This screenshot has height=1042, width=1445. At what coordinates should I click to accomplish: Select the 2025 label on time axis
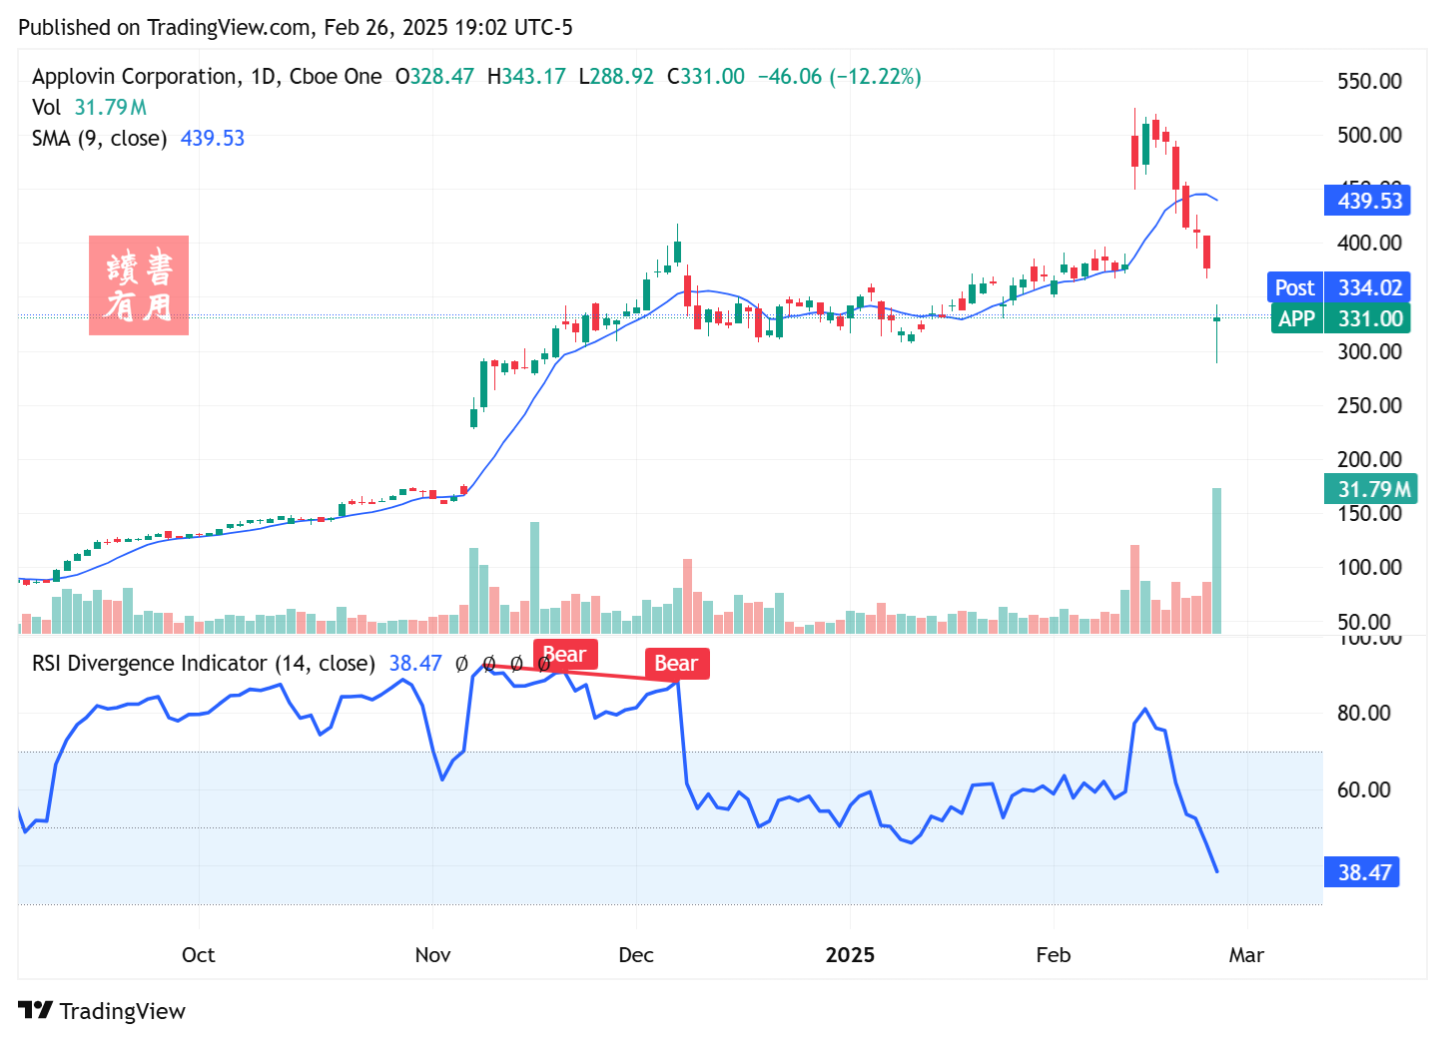[850, 955]
